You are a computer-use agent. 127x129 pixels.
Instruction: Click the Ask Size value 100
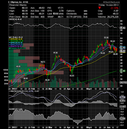42,11
